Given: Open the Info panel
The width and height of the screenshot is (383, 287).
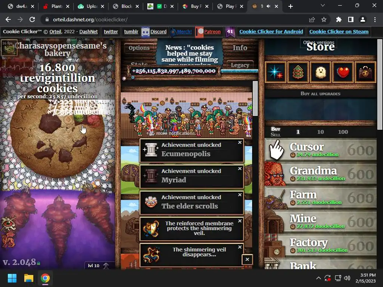Looking at the screenshot, I should (240, 48).
